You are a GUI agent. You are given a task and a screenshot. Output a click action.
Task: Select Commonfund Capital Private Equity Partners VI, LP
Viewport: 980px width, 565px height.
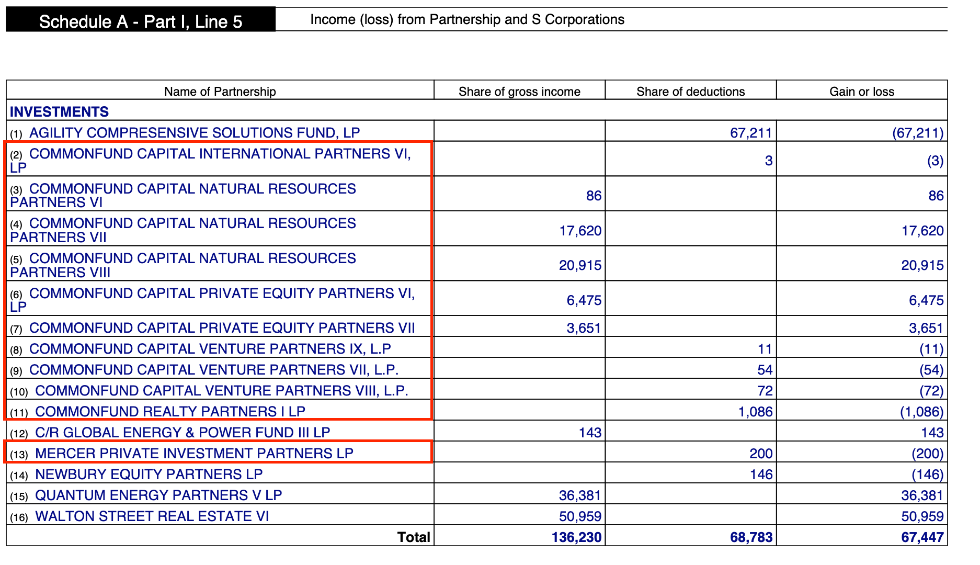[212, 300]
